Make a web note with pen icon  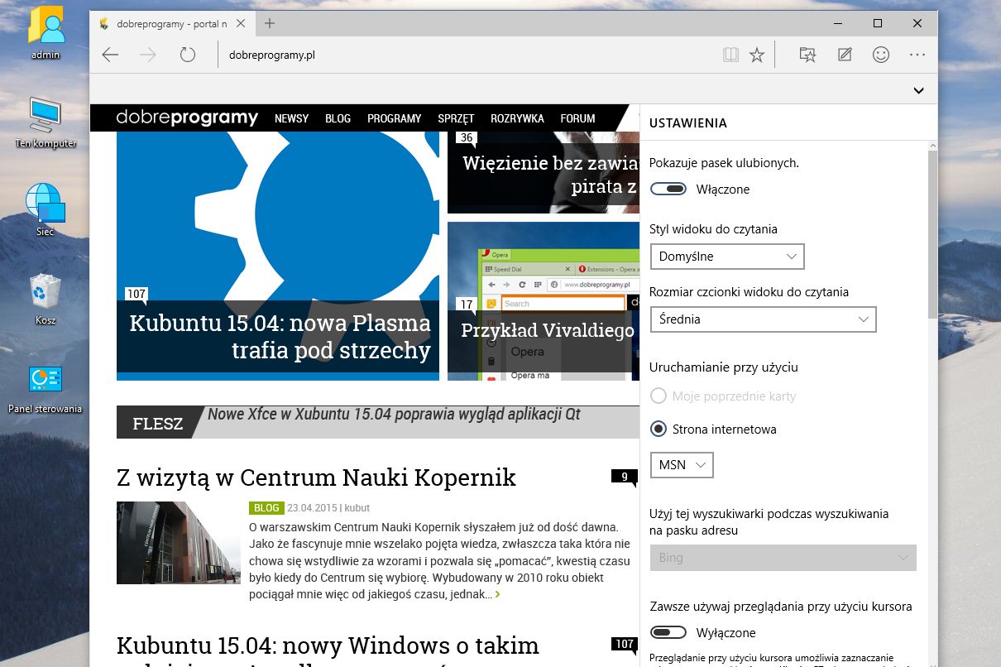coord(845,55)
